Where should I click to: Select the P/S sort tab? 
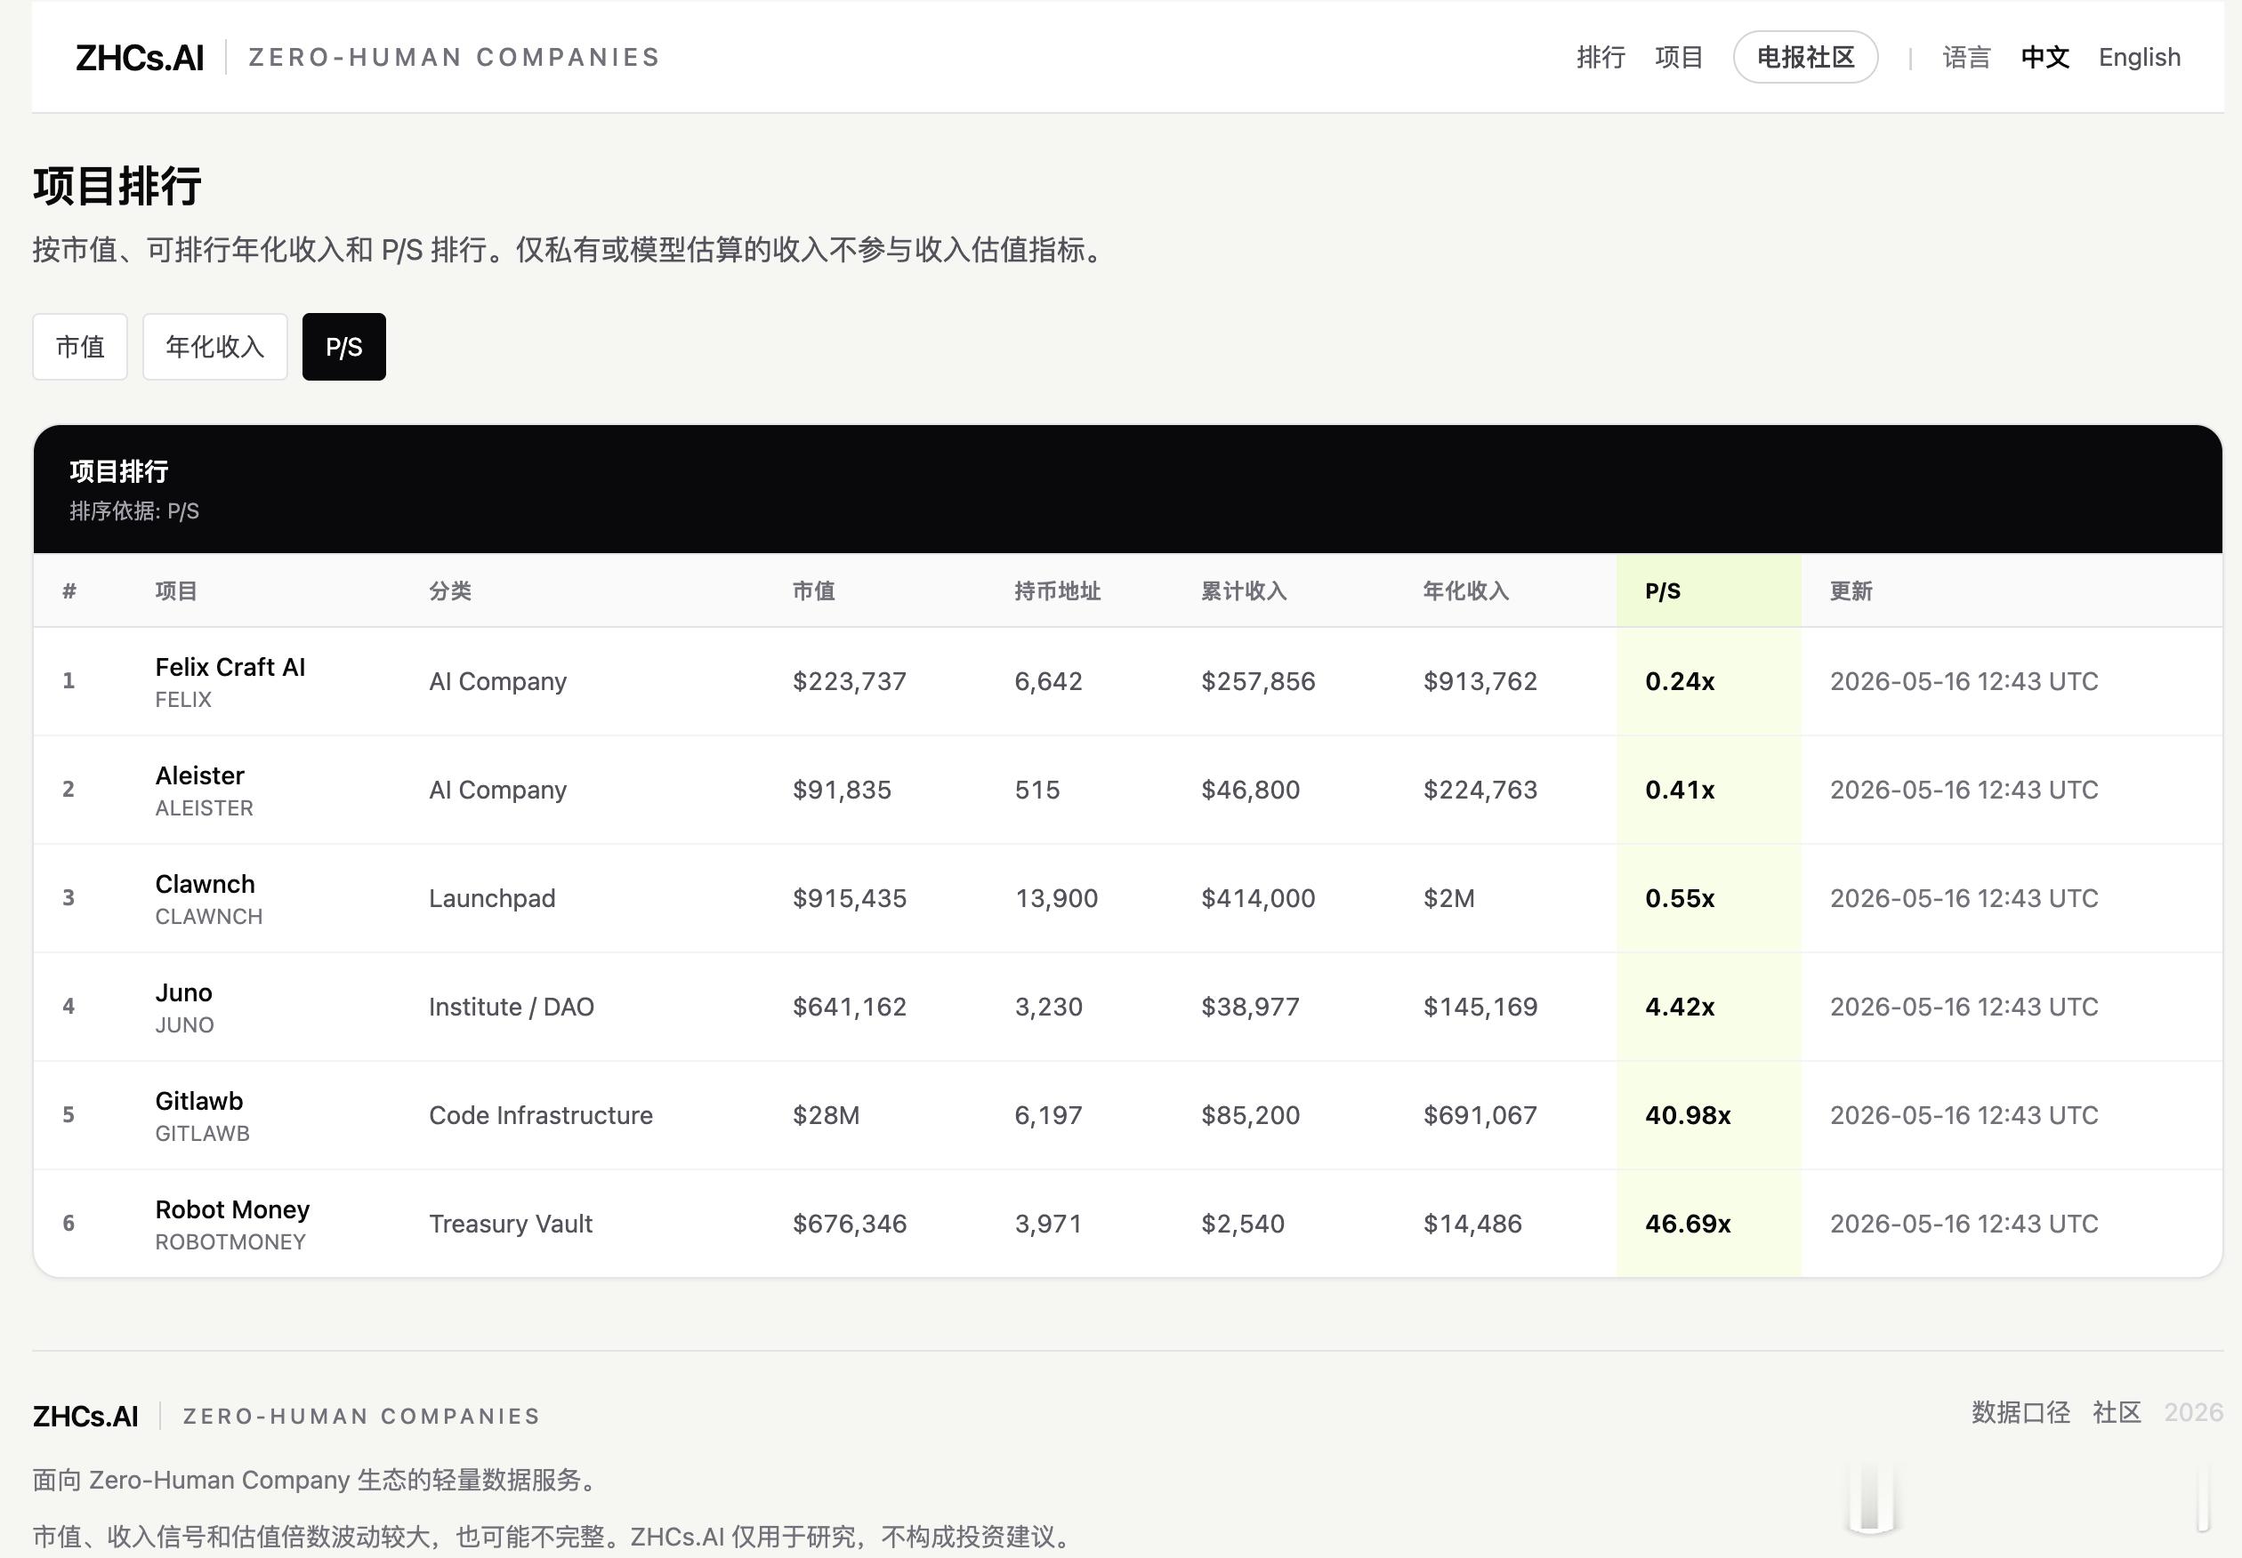(x=343, y=347)
